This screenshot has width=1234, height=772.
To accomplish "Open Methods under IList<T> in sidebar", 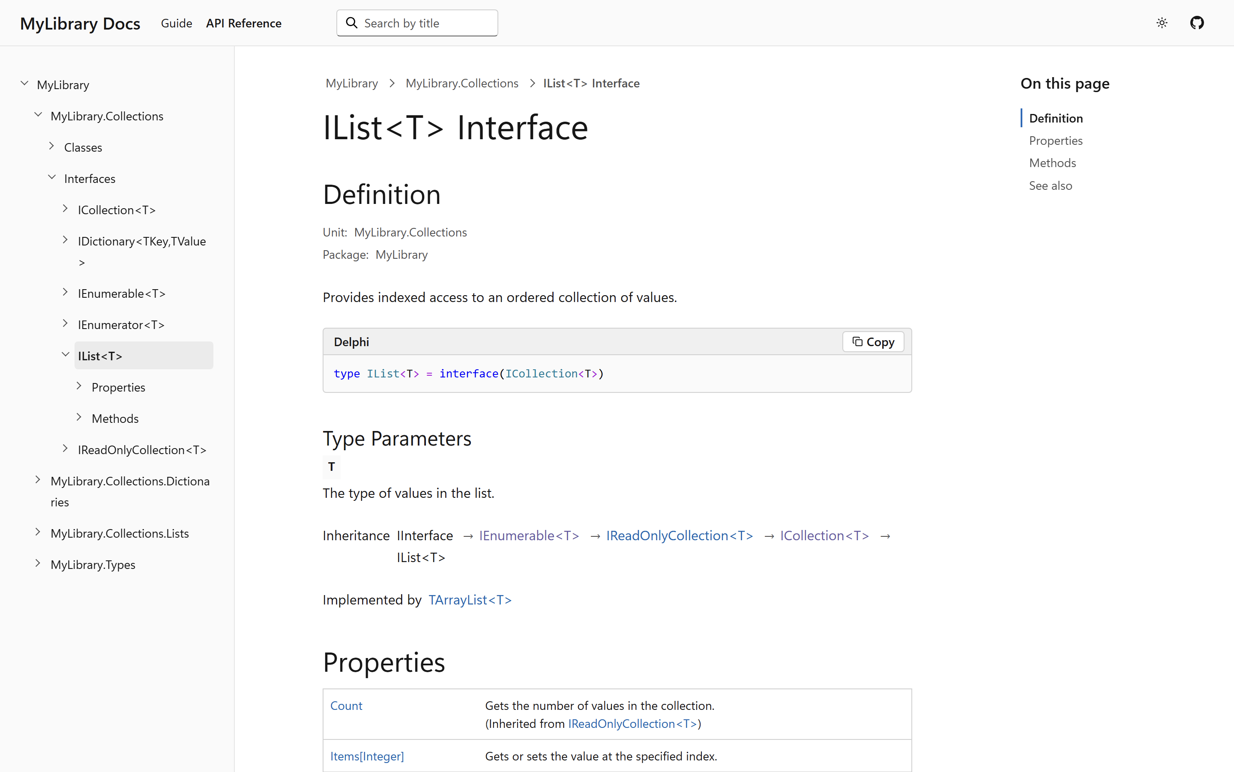I will [115, 419].
